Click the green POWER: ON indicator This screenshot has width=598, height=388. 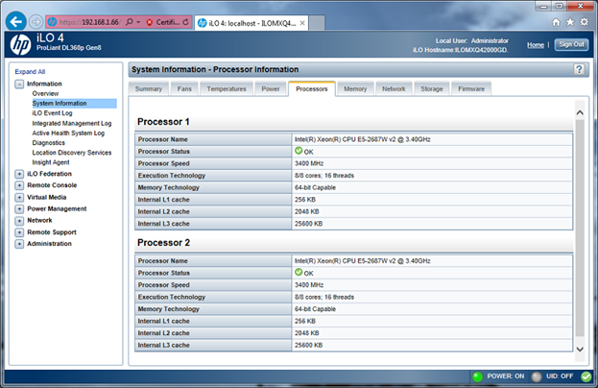[x=477, y=376]
